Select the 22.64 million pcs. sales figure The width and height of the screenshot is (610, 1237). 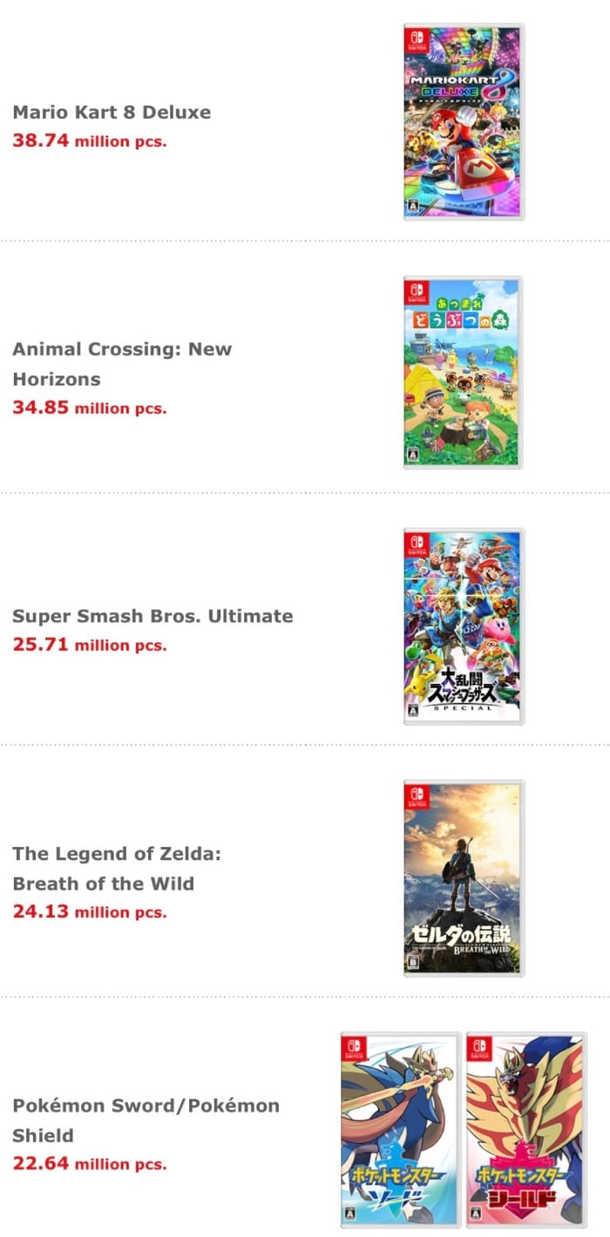(89, 1163)
